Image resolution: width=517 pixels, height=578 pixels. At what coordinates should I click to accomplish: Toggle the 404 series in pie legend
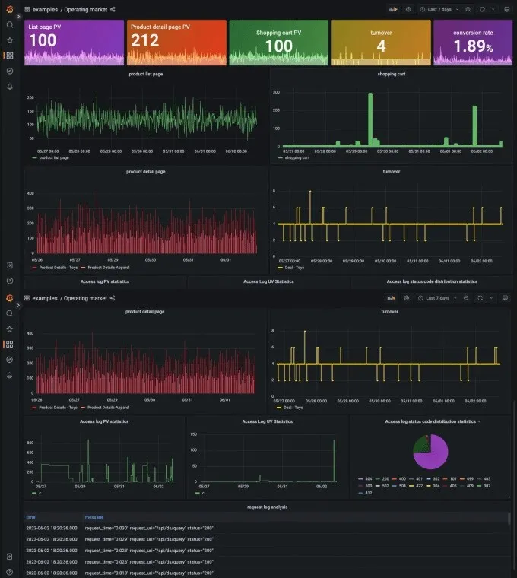point(365,479)
